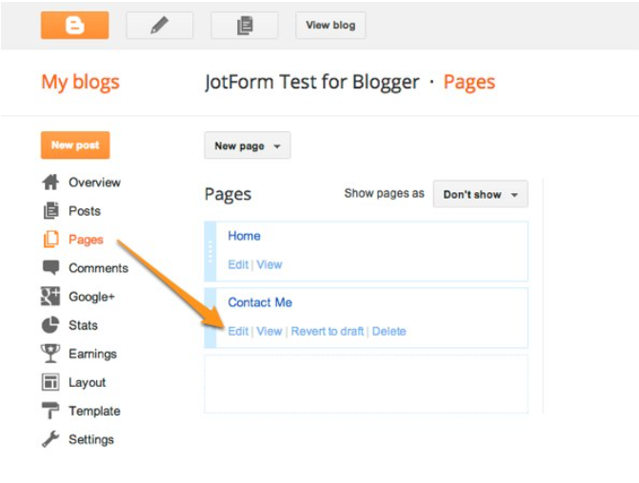Click the Overview house icon
The image size is (639, 483).
50,182
